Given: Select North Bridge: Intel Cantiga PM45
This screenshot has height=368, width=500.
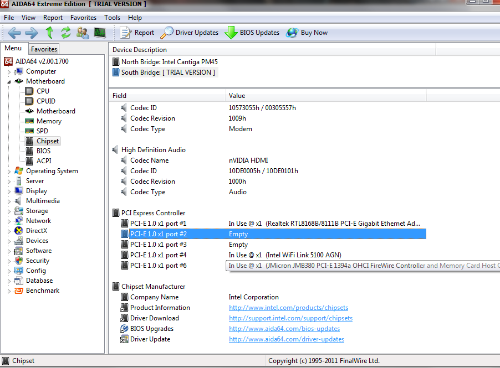Looking at the screenshot, I should [165, 62].
